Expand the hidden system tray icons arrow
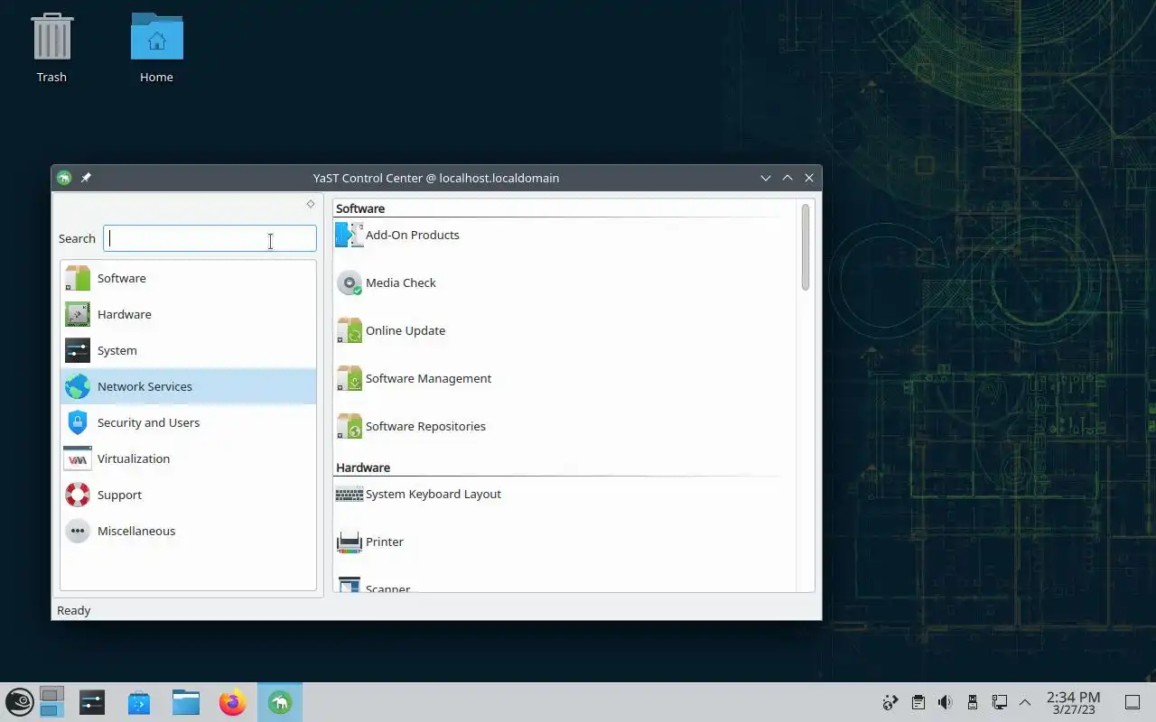Viewport: 1156px width, 722px height. pyautogui.click(x=1025, y=702)
